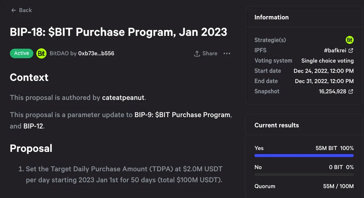Image resolution: width=364 pixels, height=198 pixels.
Task: Click the back arrow icon
Action: 14,10
